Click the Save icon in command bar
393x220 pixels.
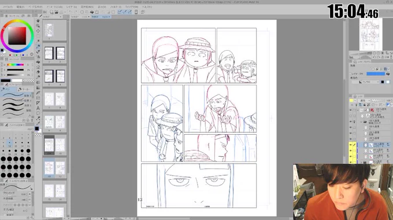[61, 12]
